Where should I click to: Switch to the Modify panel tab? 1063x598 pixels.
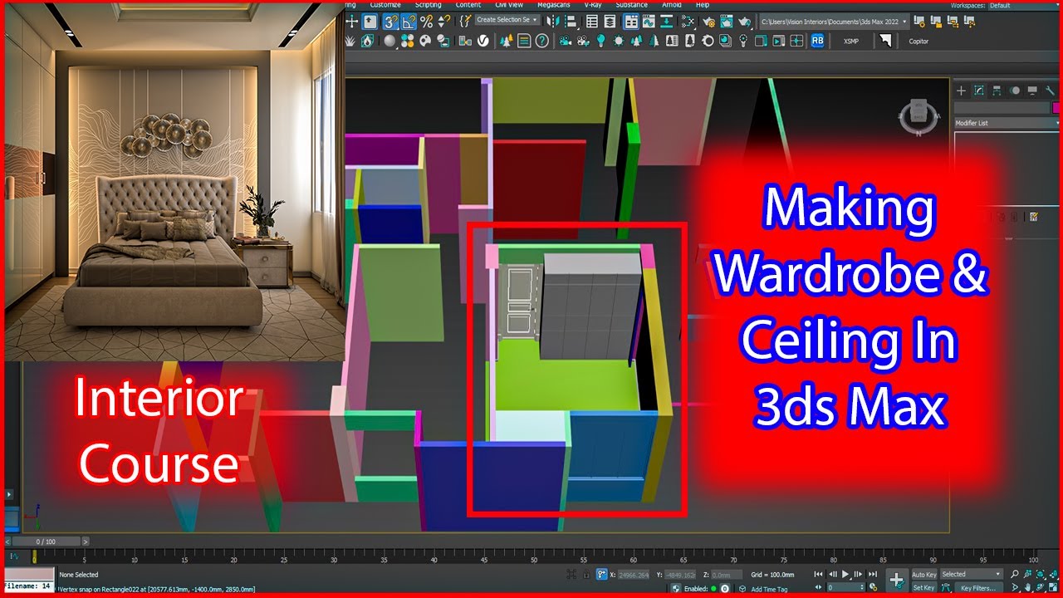point(979,91)
